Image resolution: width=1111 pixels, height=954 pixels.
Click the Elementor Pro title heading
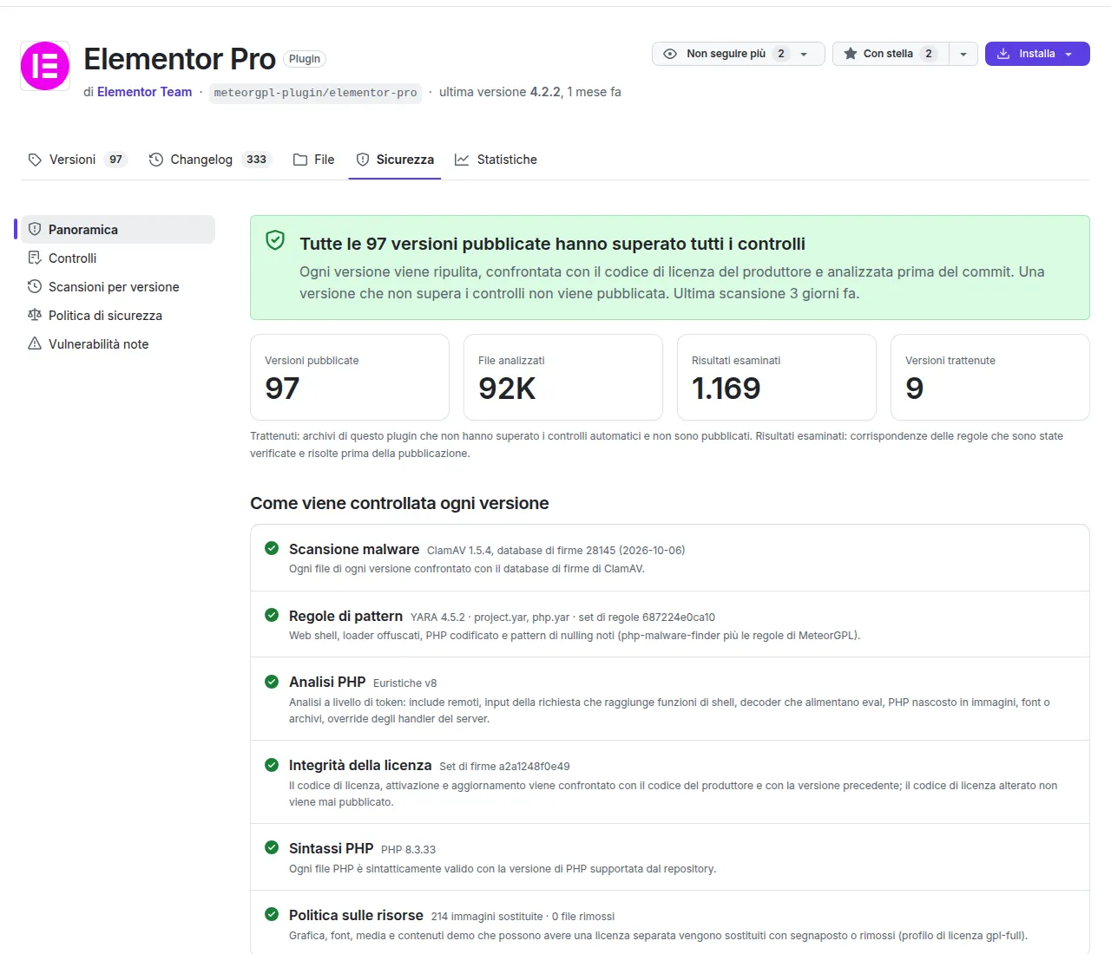[180, 59]
